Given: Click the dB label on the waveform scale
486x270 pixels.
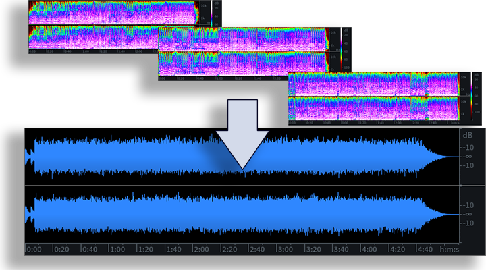Looking at the screenshot, I should pos(467,135).
